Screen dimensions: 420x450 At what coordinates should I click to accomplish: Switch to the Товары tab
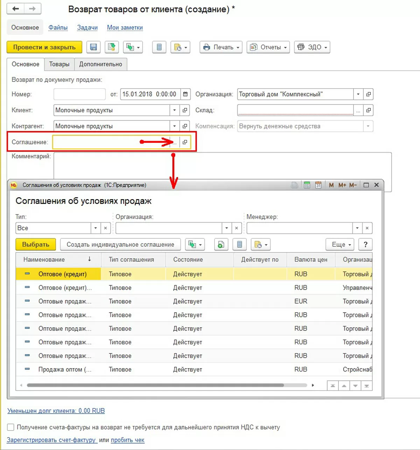tap(59, 64)
